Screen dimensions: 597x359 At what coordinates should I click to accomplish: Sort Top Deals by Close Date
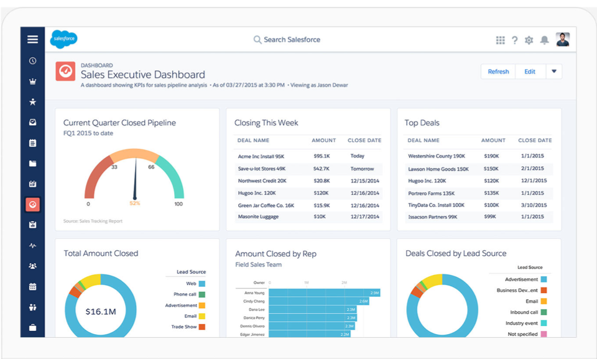[x=535, y=140]
